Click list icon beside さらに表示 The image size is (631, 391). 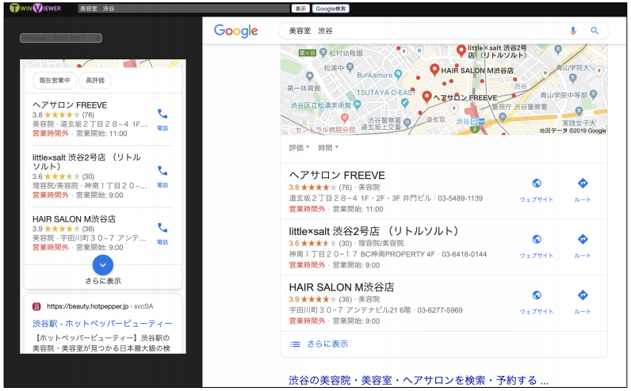[x=295, y=344]
